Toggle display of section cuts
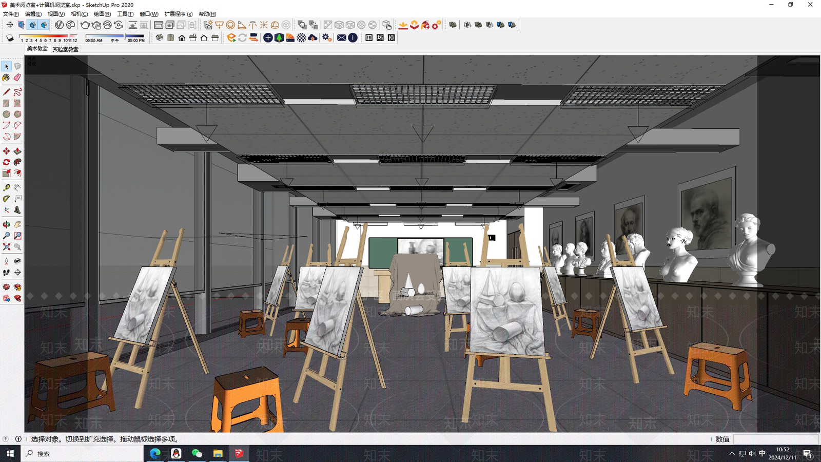The image size is (821, 462). 32,25
